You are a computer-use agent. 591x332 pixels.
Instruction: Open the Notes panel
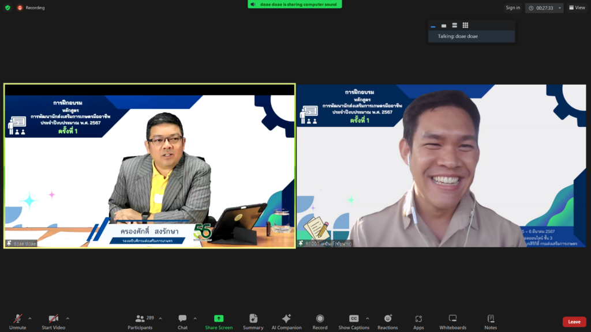pos(491,322)
